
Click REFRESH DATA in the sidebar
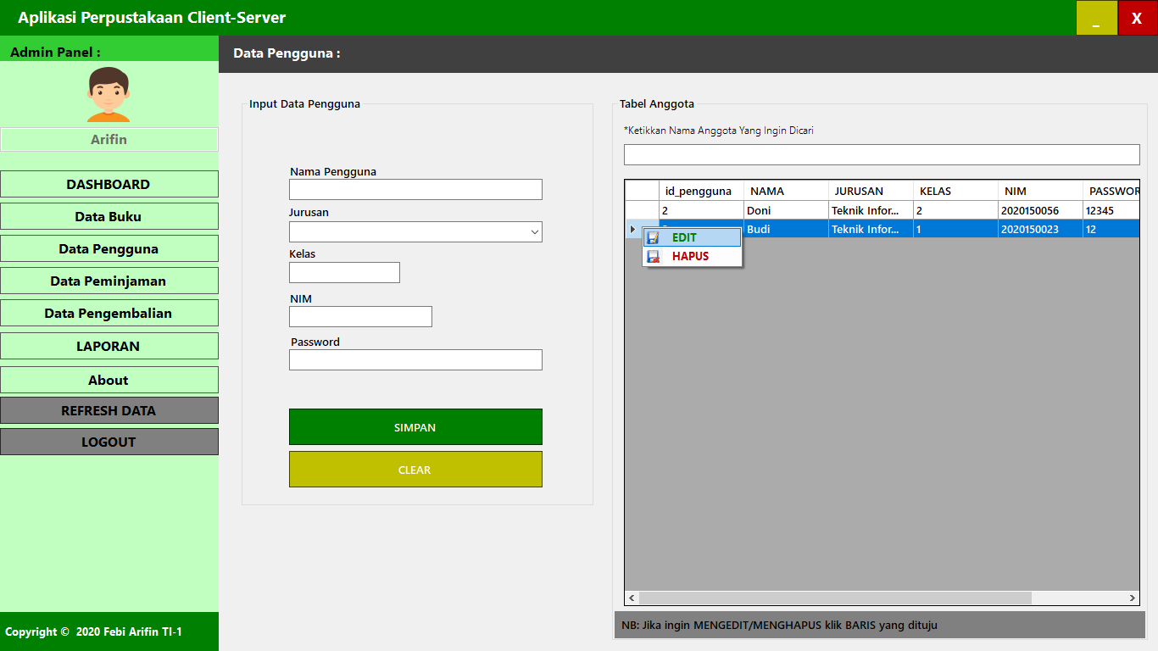[x=109, y=410]
